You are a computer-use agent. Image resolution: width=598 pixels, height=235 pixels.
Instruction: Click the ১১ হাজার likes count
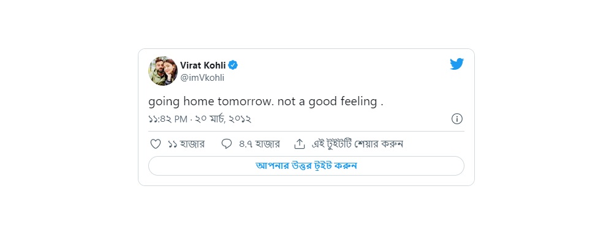tap(186, 144)
